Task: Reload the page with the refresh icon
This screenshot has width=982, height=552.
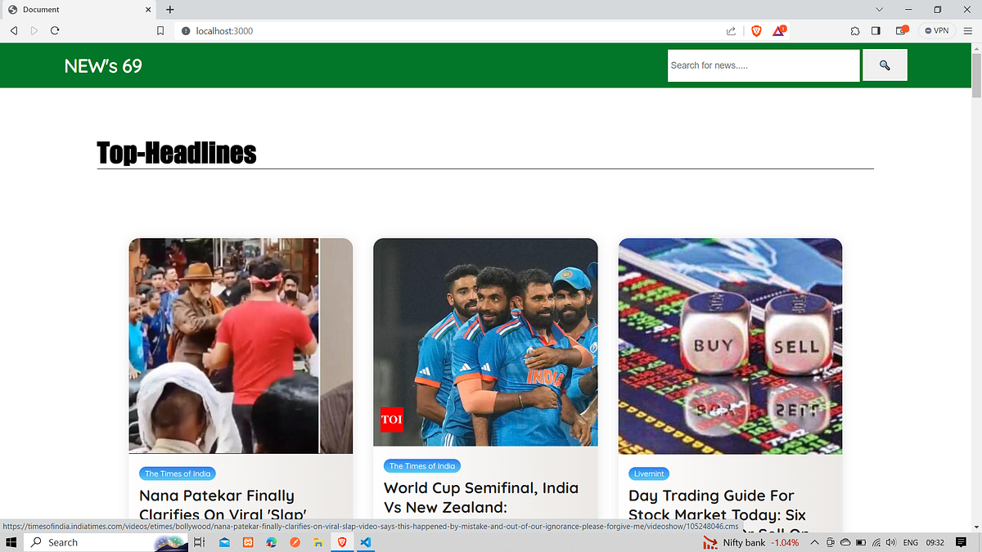Action: (54, 30)
